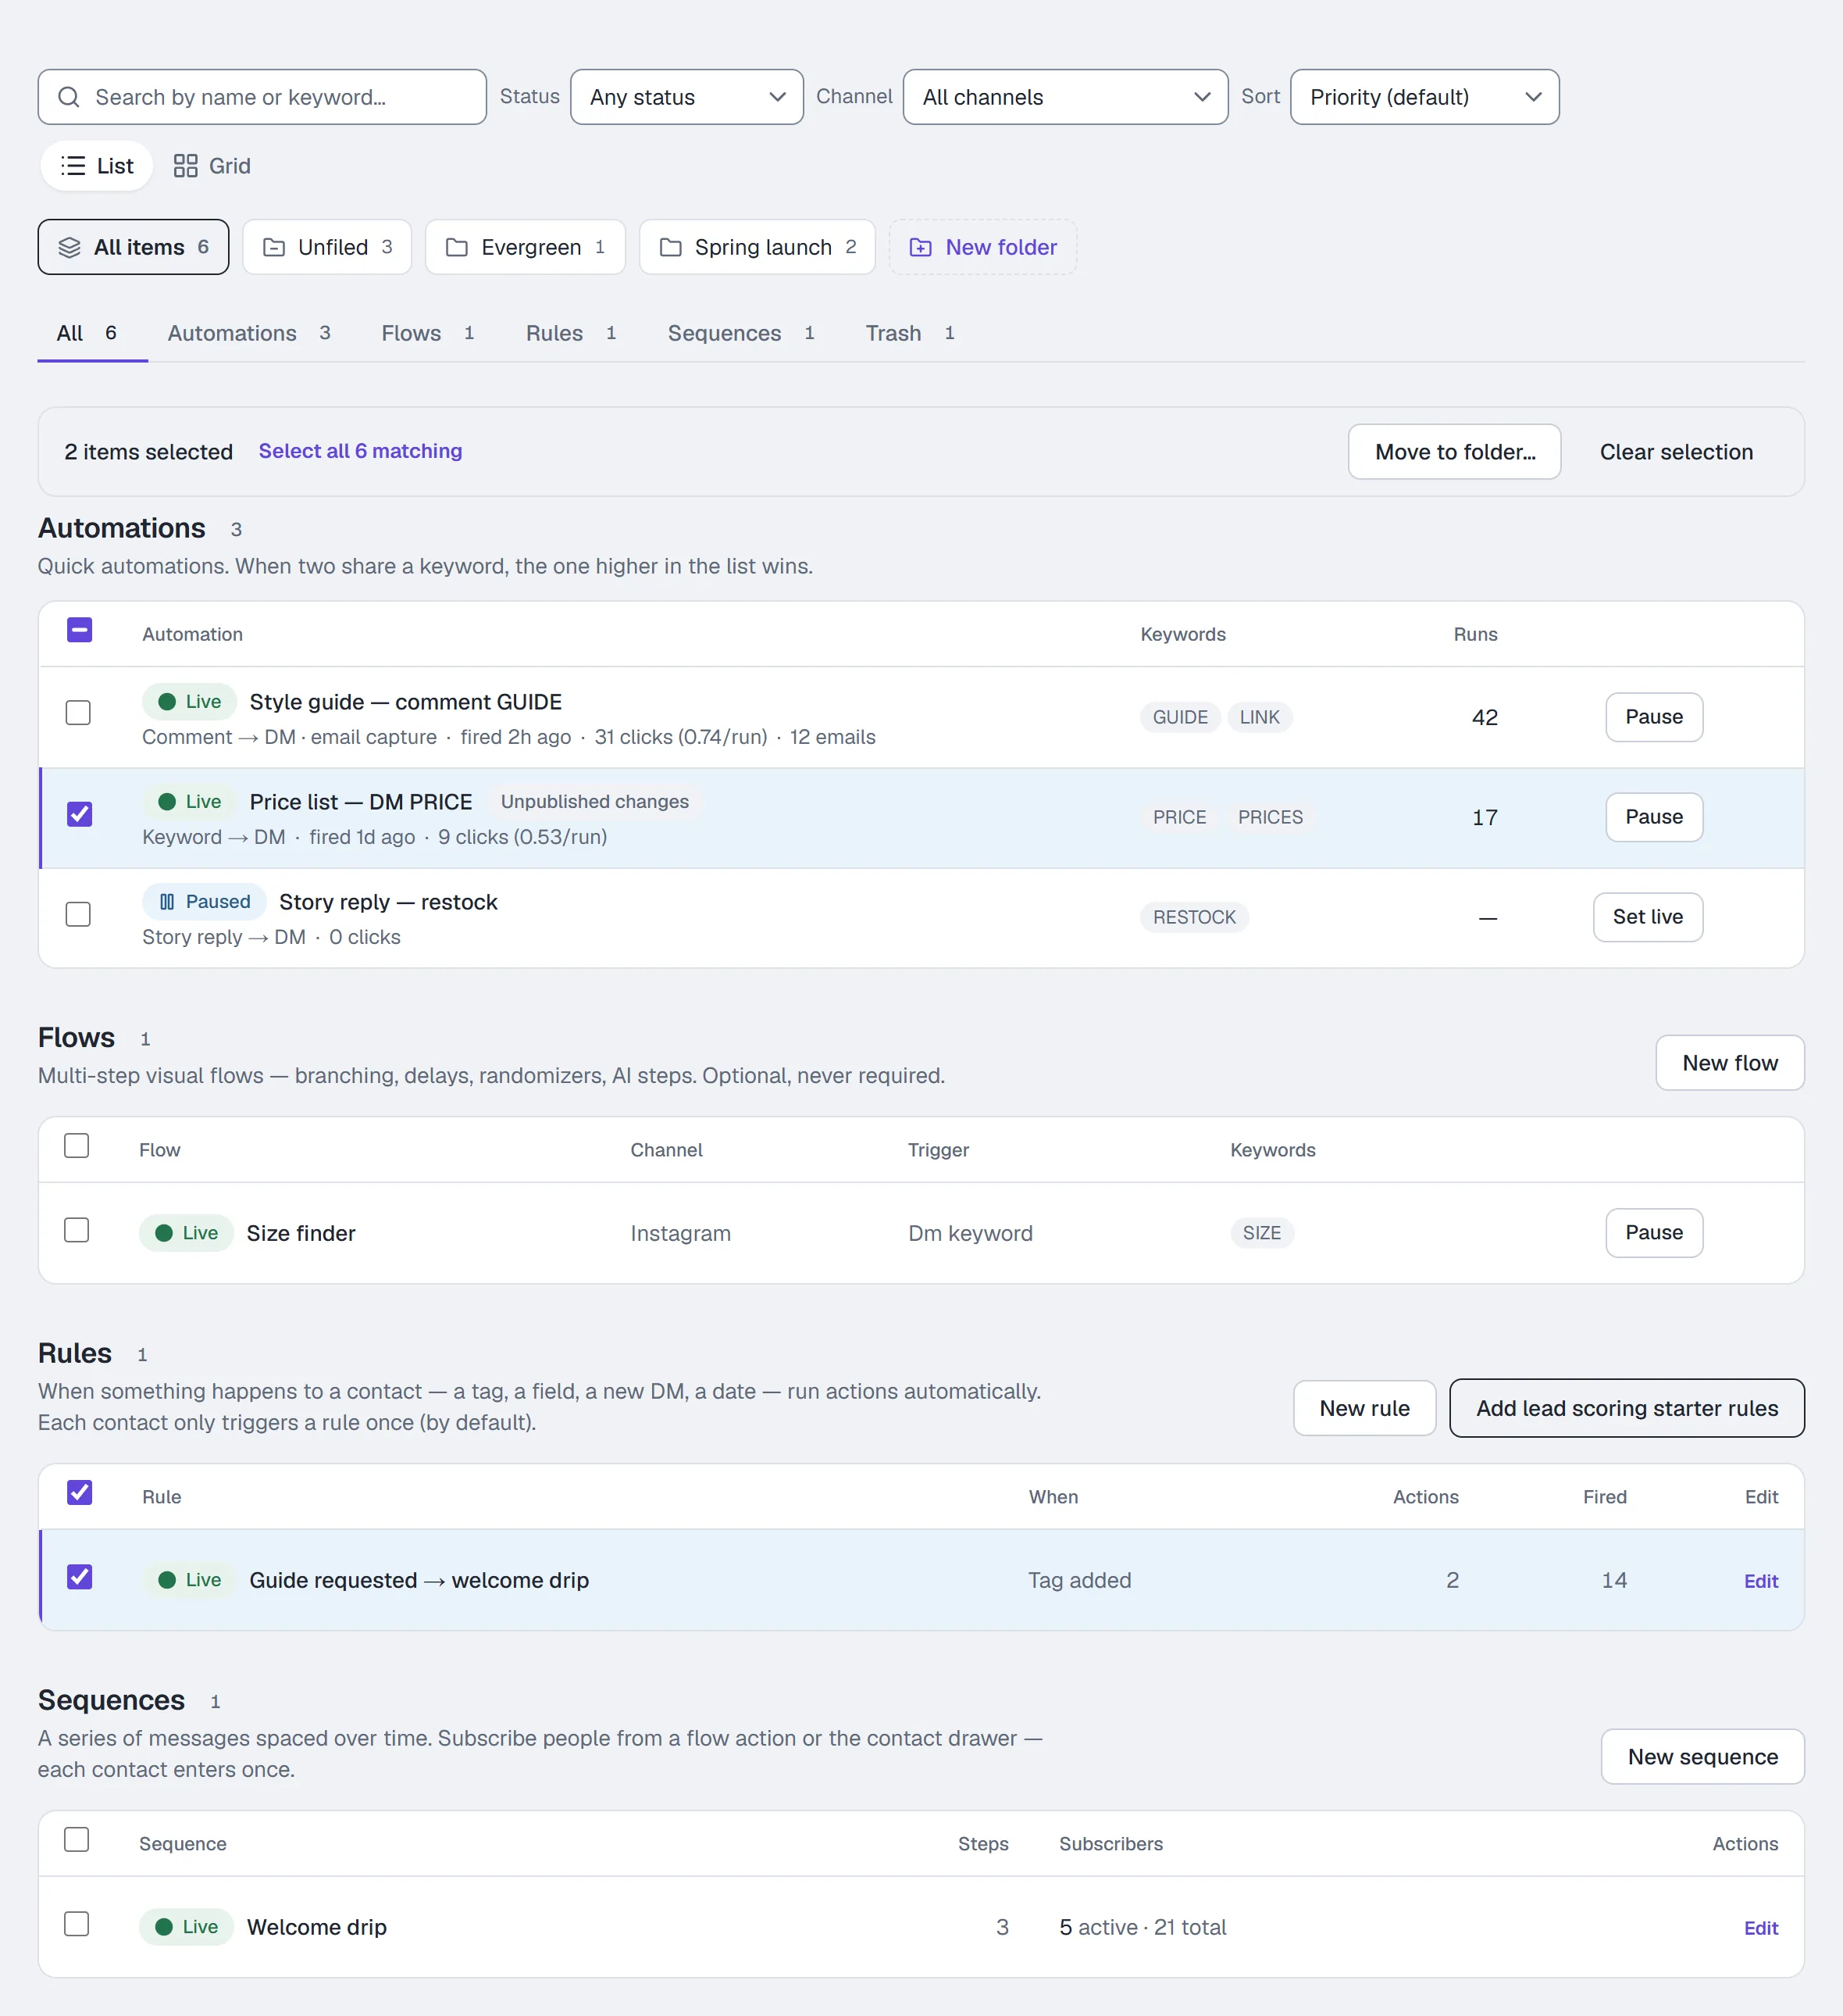Open the Channel dropdown
Image resolution: width=1843 pixels, height=2016 pixels.
click(1065, 97)
